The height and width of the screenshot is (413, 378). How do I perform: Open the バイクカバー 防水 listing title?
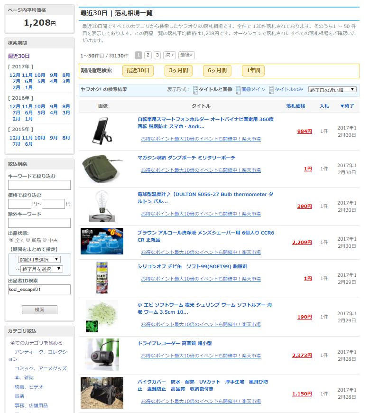click(x=203, y=385)
